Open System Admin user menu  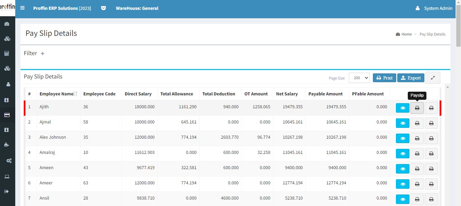coord(434,8)
